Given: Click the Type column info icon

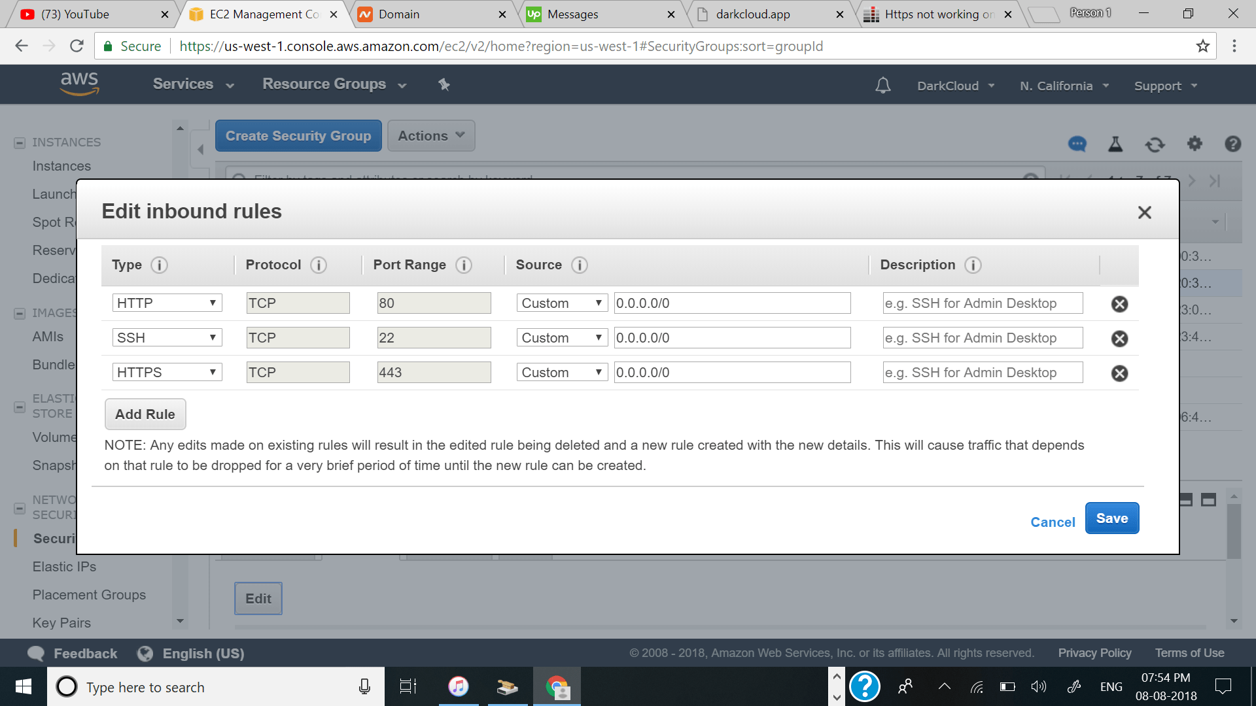Looking at the screenshot, I should coord(159,265).
